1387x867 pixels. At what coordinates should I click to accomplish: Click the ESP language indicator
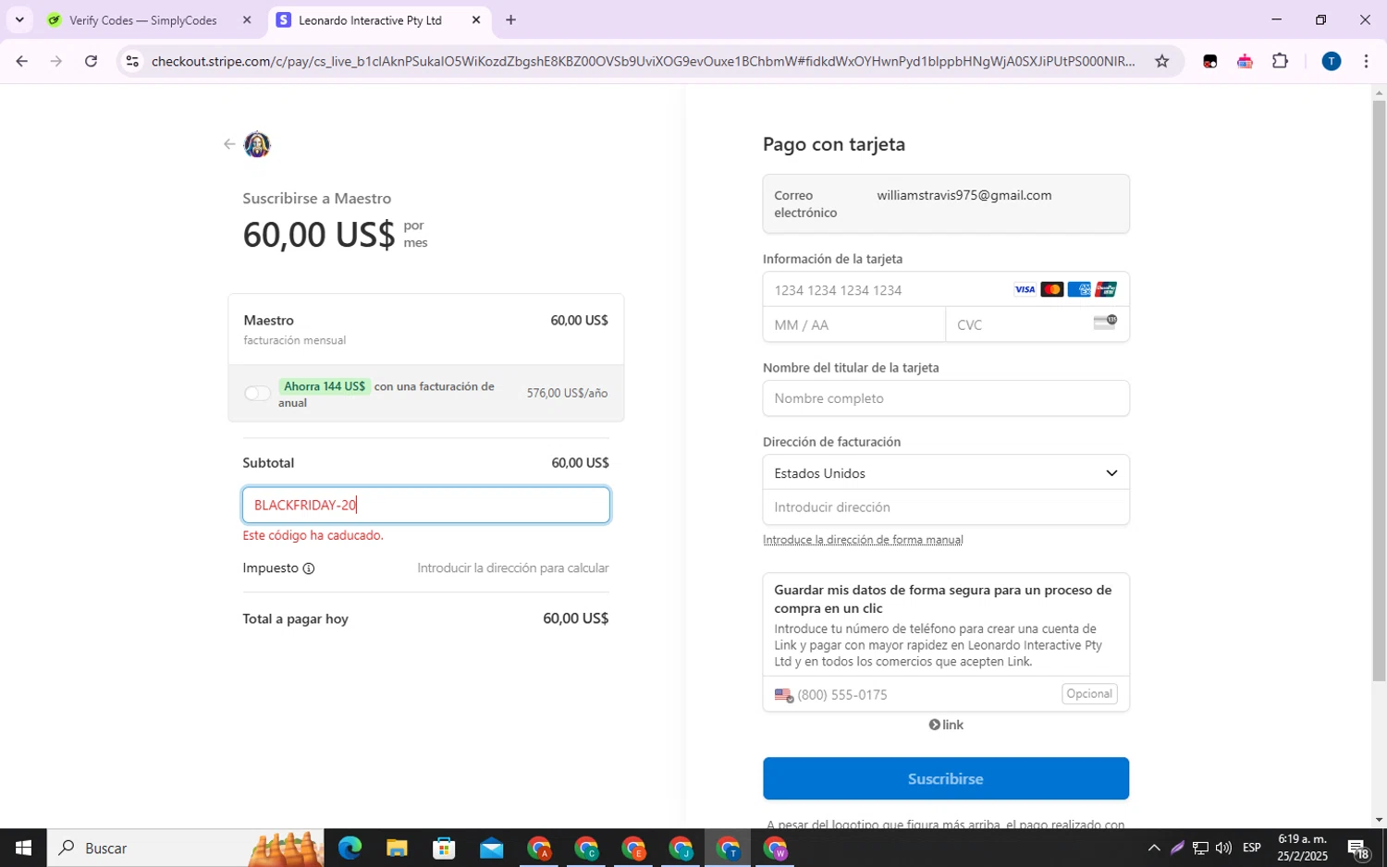(x=1252, y=848)
